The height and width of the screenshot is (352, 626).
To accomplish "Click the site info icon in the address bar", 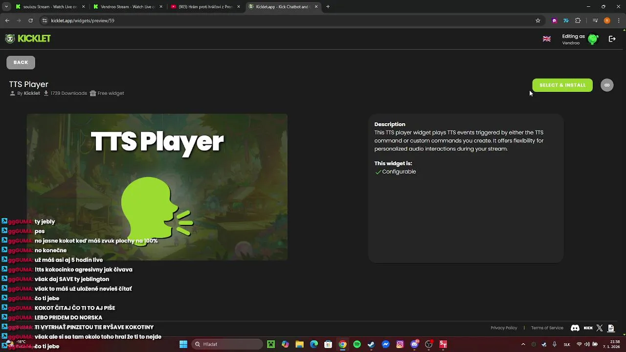I will tap(45, 21).
